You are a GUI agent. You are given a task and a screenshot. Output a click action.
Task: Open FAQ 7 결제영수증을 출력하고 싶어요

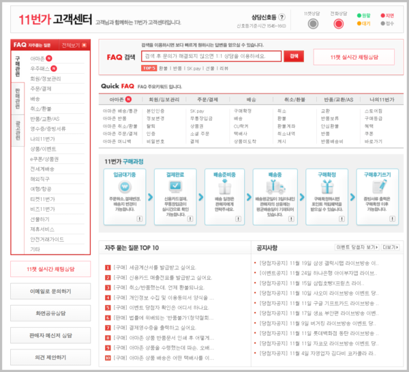pyautogui.click(x=155, y=328)
